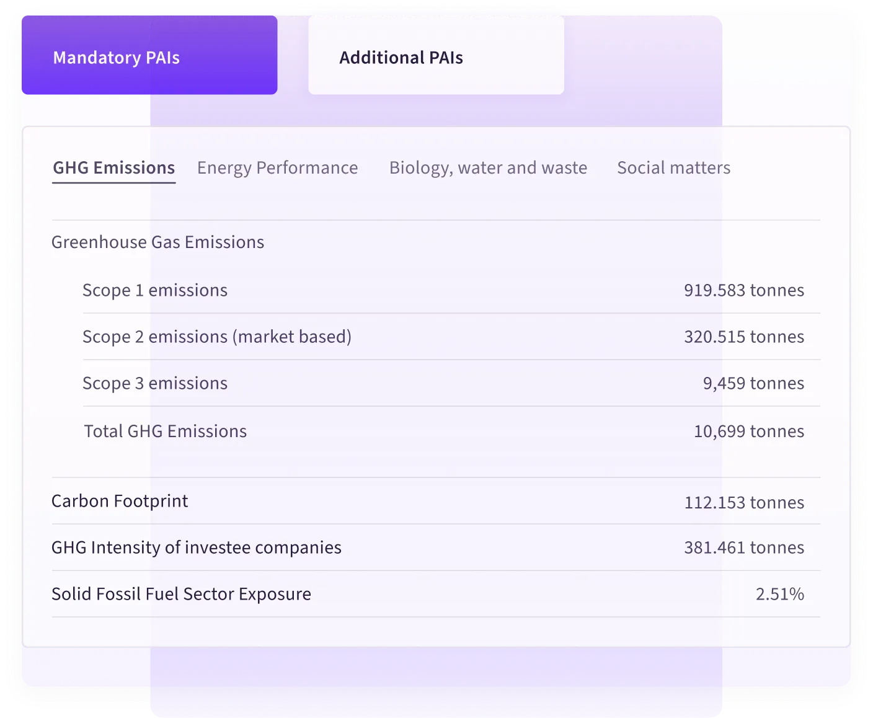Click the 919.583 tonnes value
Viewport: 873px width, 718px height.
(744, 290)
